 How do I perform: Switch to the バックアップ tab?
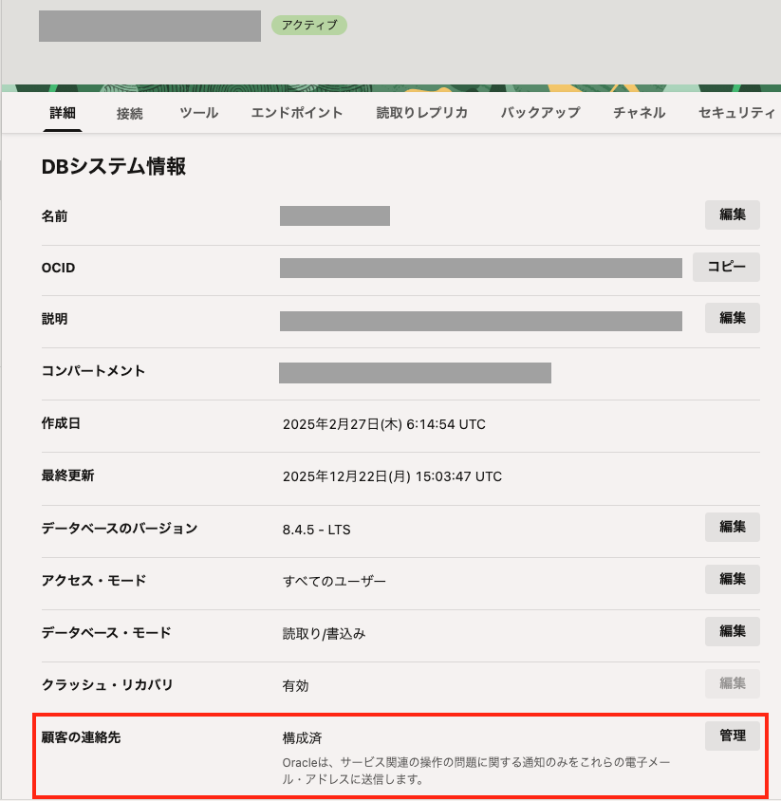[540, 113]
